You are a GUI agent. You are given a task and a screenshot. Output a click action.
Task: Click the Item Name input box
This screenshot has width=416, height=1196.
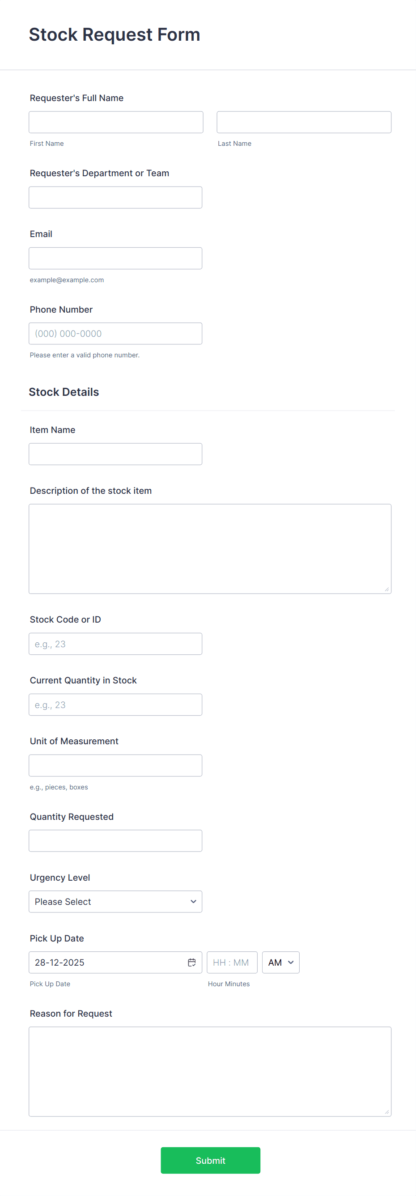115,454
